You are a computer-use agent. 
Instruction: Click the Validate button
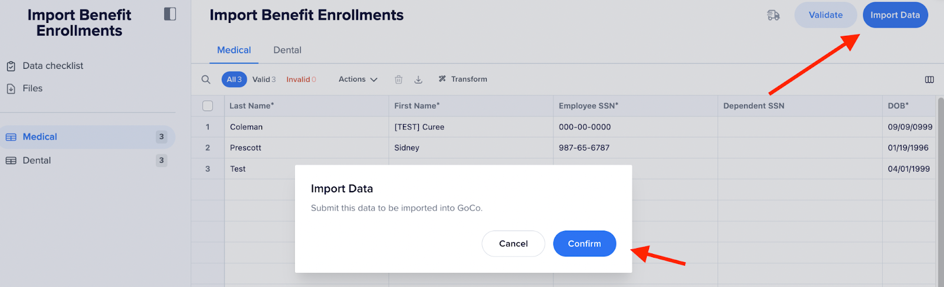(x=825, y=15)
